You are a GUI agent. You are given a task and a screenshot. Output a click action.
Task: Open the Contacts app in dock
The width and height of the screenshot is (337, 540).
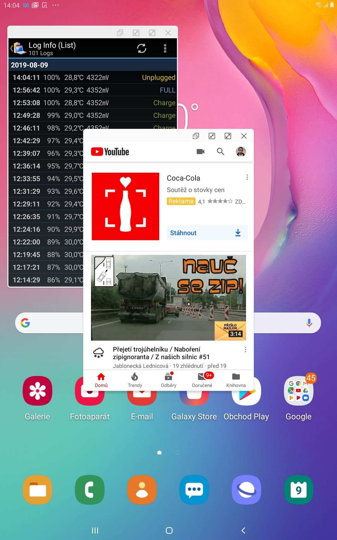[x=142, y=489]
